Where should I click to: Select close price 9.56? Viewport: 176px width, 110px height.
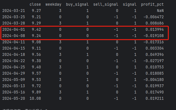click(36, 54)
